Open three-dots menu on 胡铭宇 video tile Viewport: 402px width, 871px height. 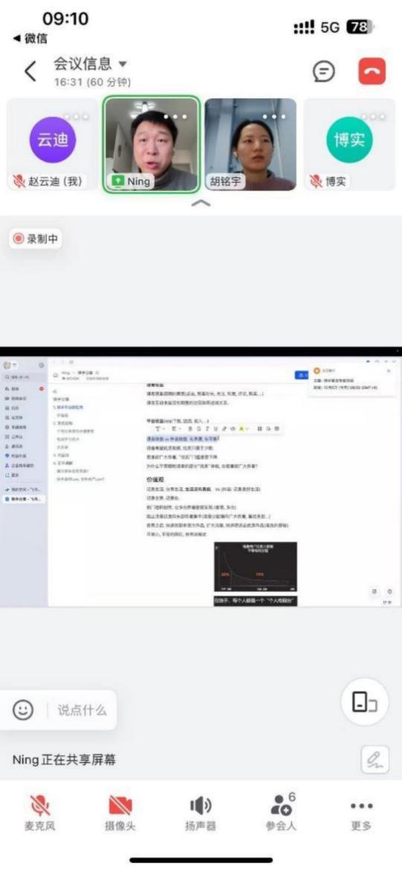(x=273, y=117)
